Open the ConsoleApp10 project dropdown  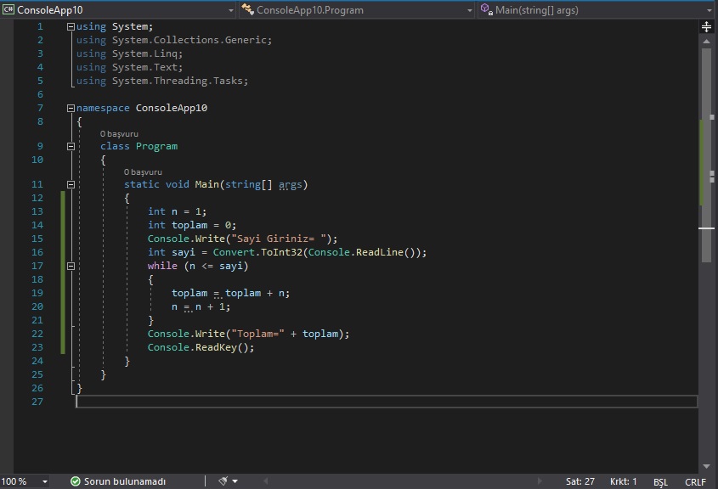[231, 10]
